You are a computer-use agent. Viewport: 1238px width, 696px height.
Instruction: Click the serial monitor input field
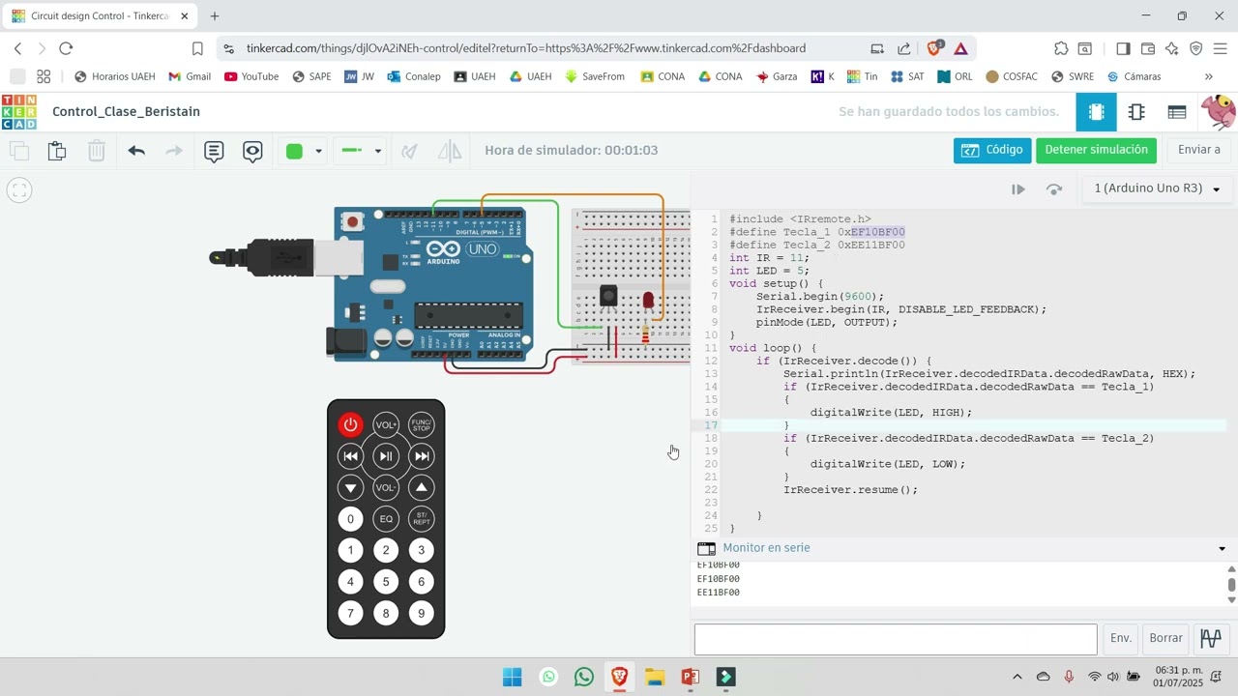pos(896,639)
